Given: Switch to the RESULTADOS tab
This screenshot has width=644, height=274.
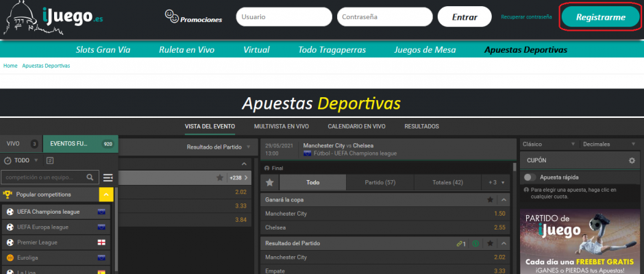Looking at the screenshot, I should click(x=422, y=127).
